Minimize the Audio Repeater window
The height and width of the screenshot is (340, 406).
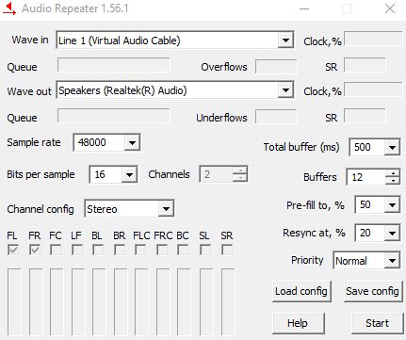click(304, 8)
